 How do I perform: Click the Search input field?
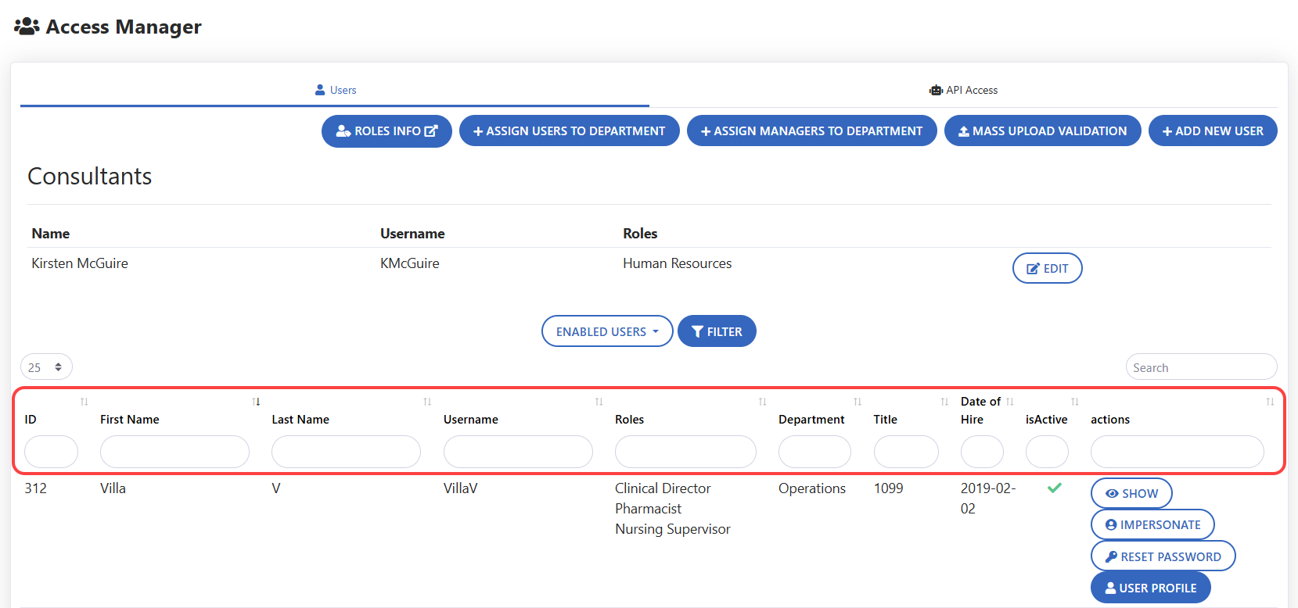pyautogui.click(x=1200, y=367)
